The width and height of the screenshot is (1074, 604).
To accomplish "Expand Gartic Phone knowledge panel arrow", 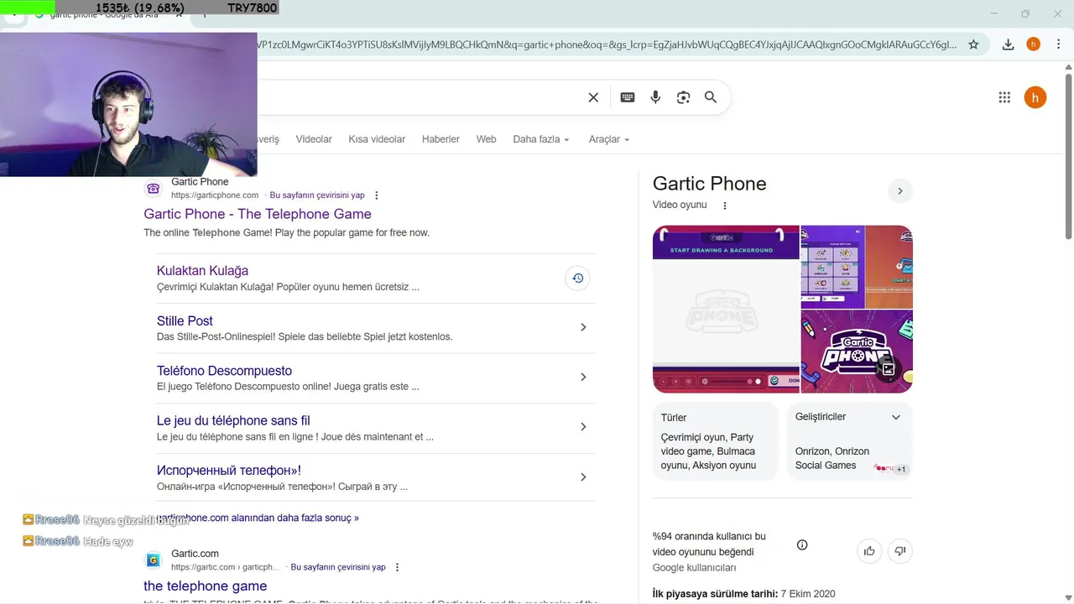I will [899, 191].
